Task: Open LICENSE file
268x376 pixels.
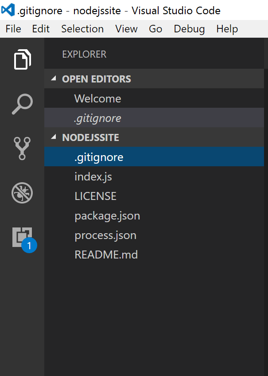Action: click(154, 196)
